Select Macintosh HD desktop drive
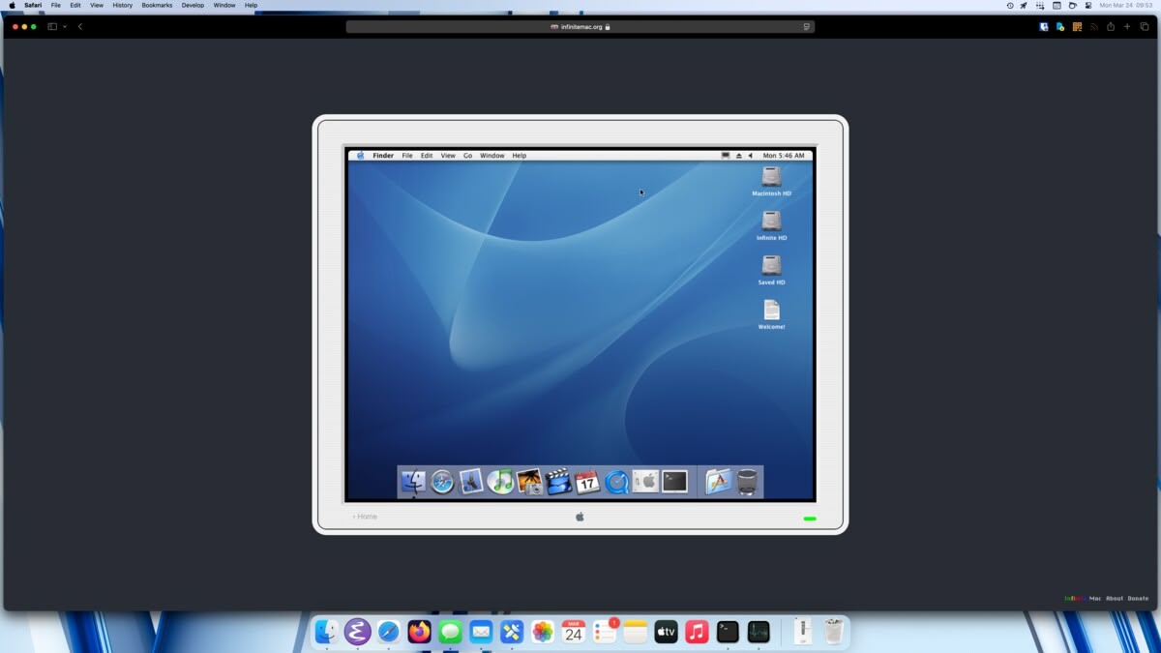This screenshot has width=1161, height=653. tap(771, 181)
